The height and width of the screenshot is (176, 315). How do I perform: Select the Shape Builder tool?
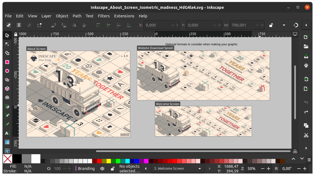click(x=7, y=53)
